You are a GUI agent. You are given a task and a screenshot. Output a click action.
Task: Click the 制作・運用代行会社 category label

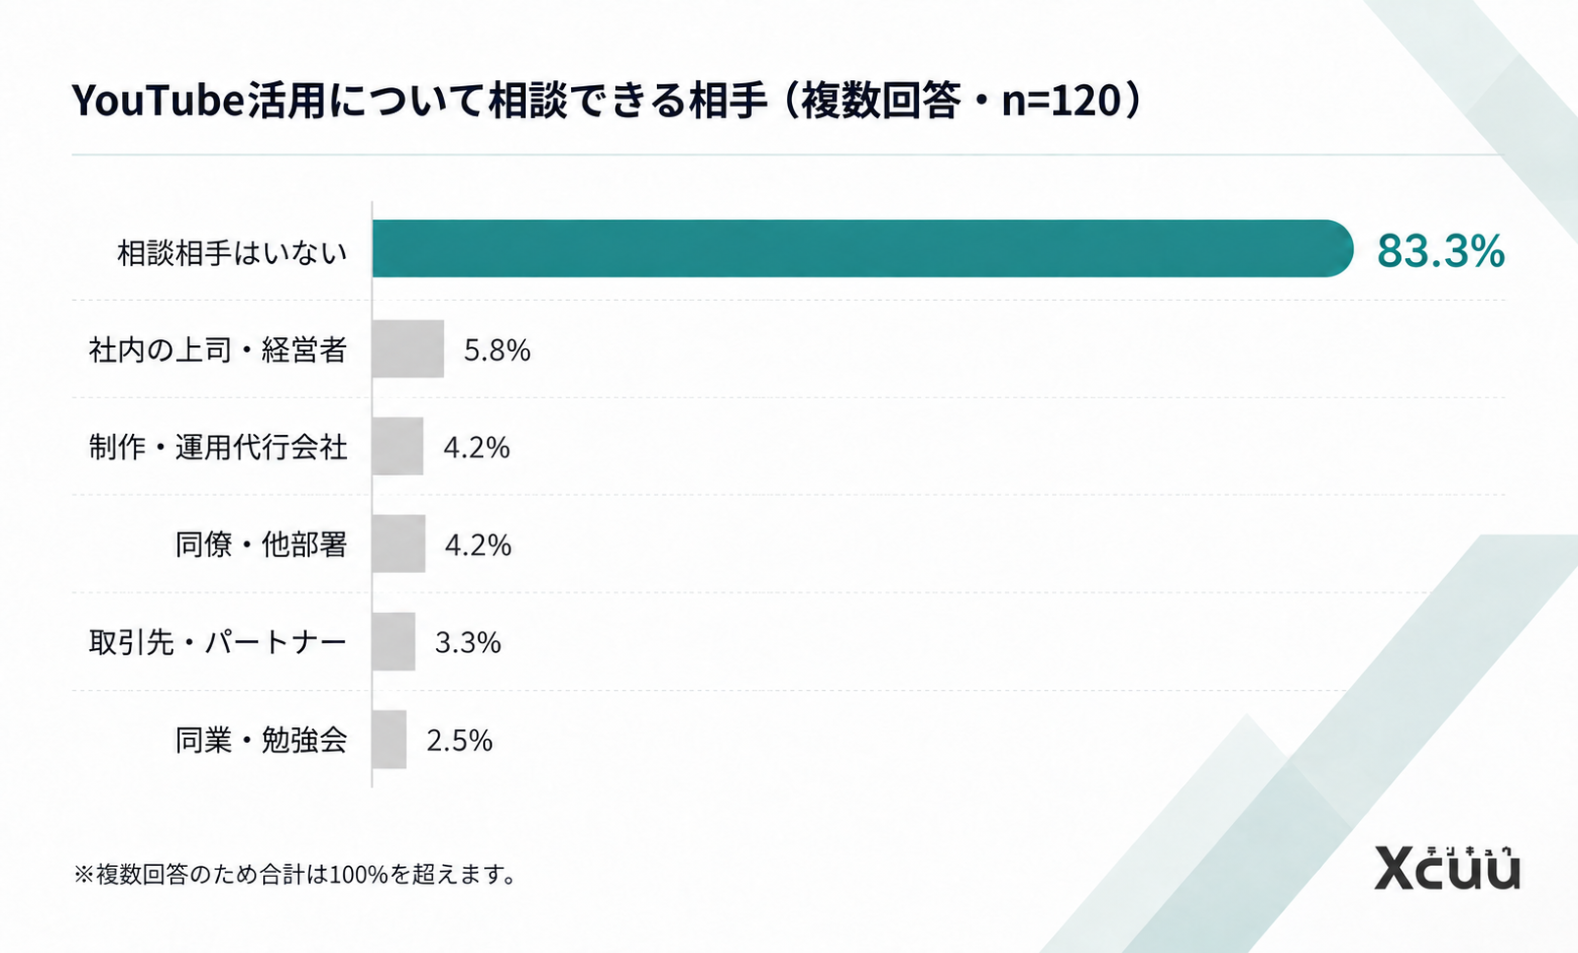(x=218, y=448)
